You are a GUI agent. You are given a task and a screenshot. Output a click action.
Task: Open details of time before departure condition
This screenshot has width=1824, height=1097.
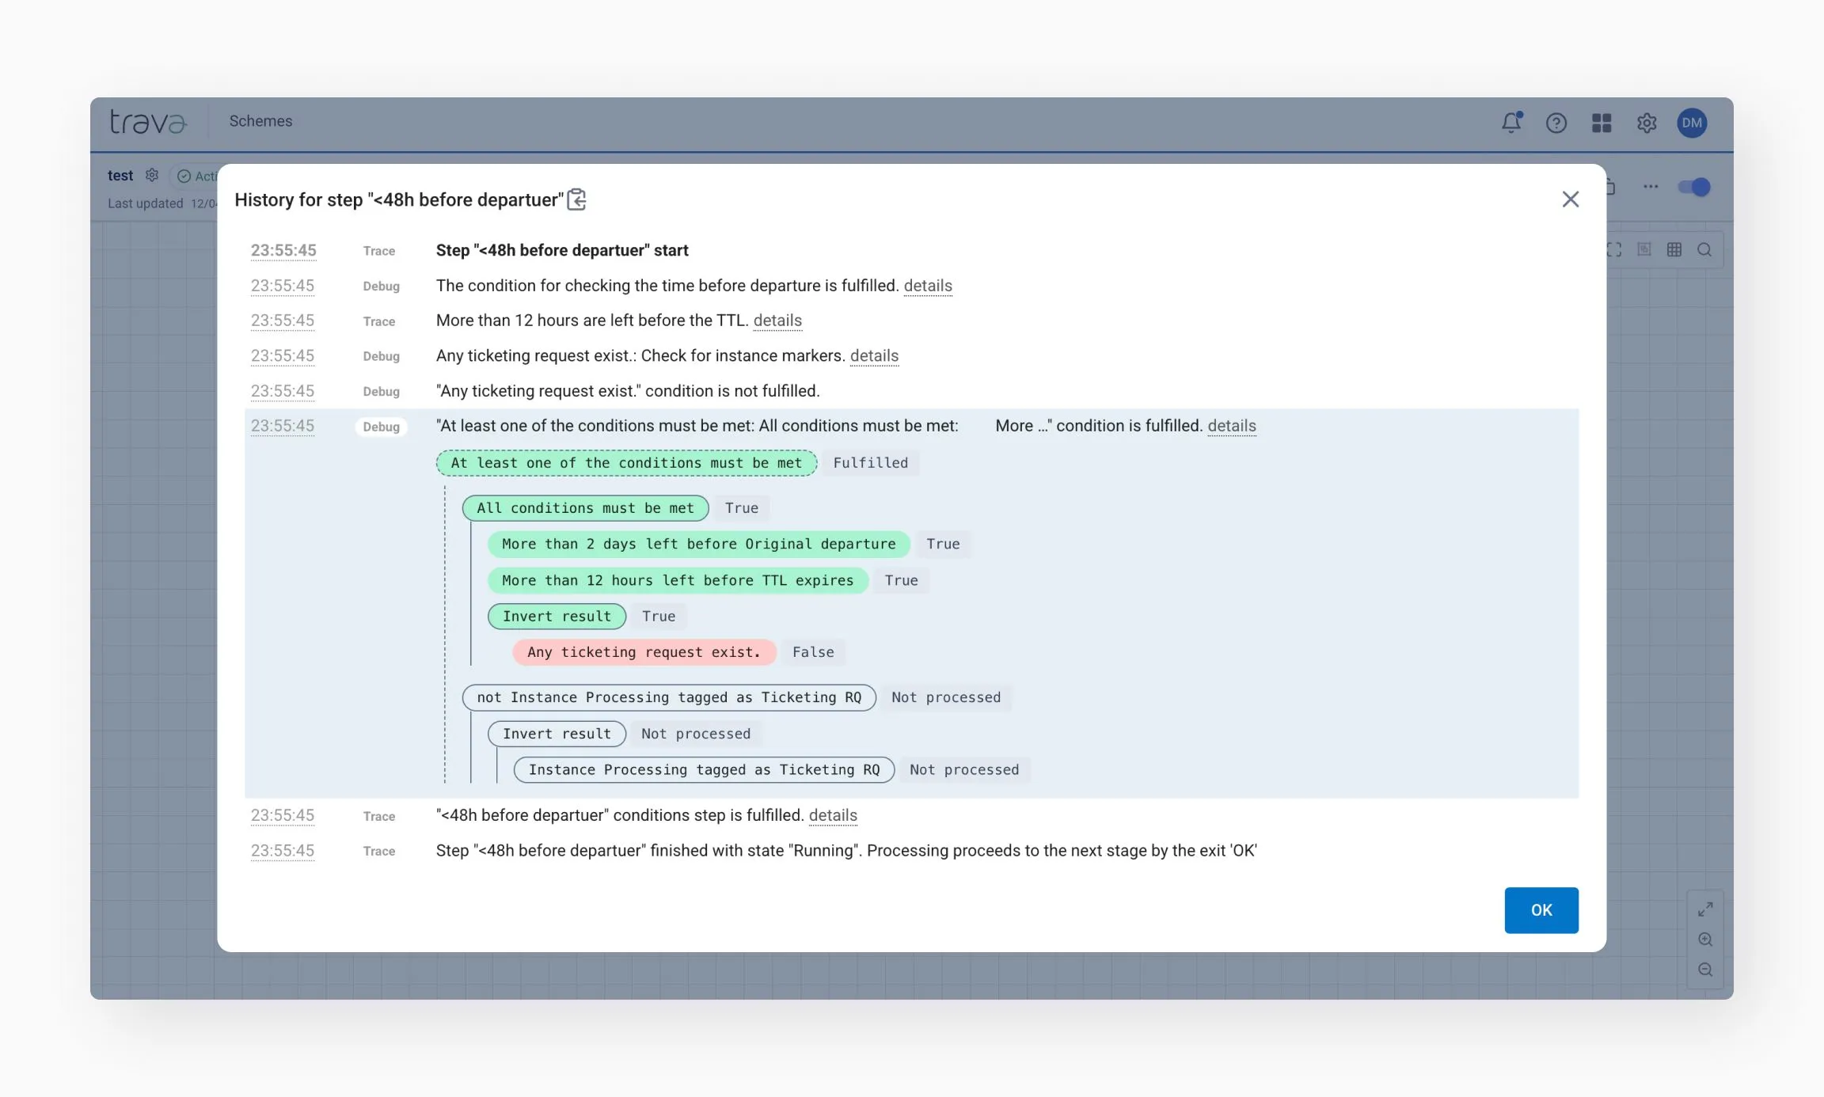[x=927, y=286]
